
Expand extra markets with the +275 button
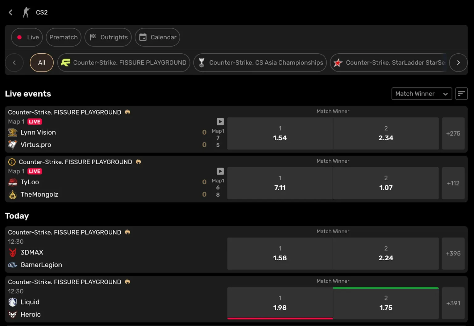click(453, 133)
